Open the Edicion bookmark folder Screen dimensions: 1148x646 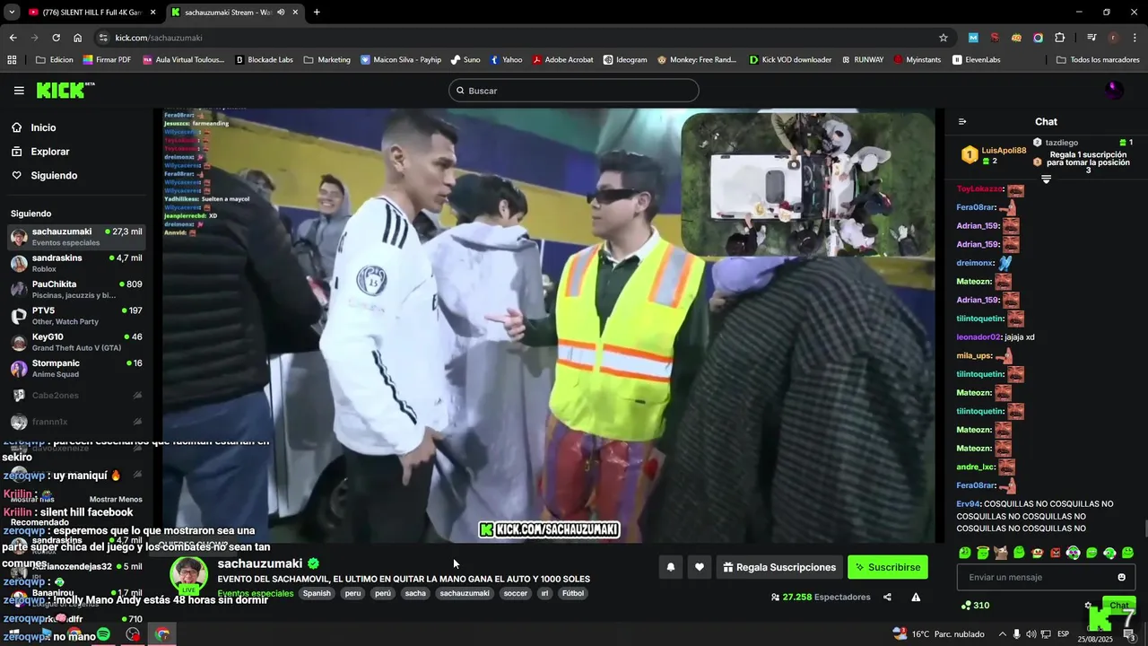[x=55, y=60]
